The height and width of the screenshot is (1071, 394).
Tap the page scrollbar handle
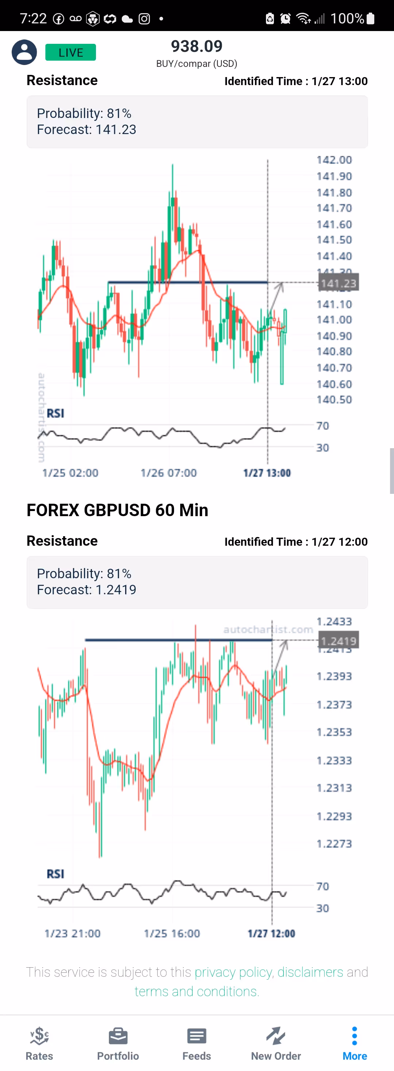(391, 470)
